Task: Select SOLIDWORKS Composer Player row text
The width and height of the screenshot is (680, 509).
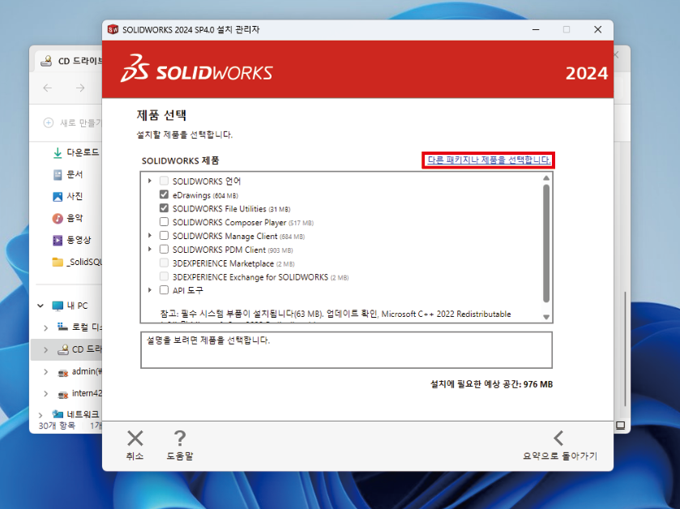Action: coord(243,222)
